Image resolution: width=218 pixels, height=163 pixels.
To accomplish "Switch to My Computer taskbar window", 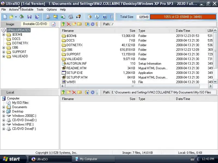I will 93,159.
